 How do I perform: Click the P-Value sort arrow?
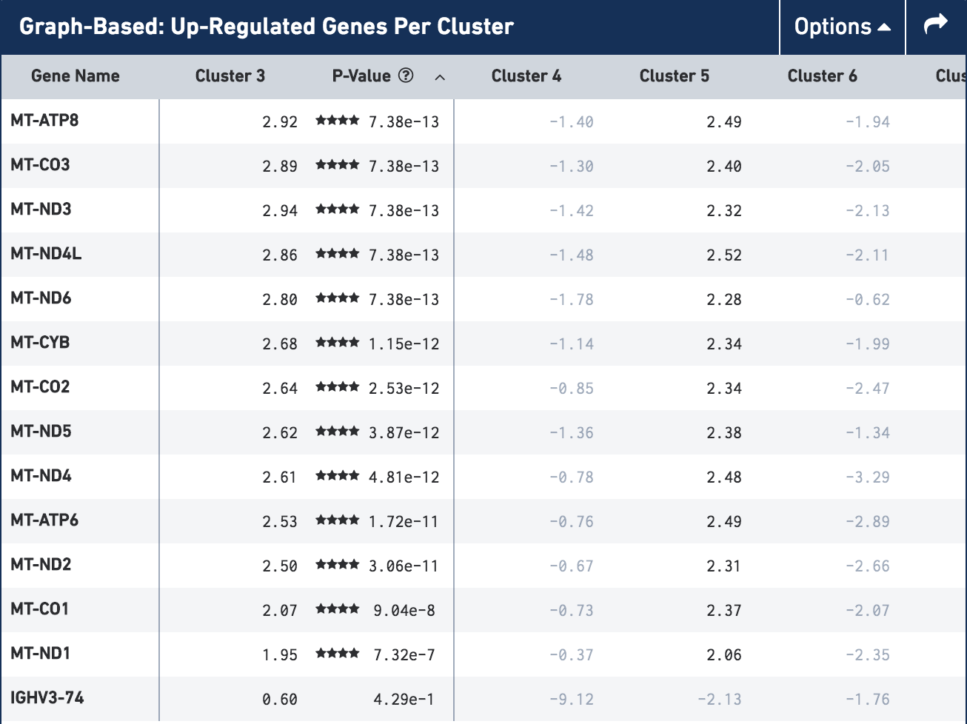440,77
